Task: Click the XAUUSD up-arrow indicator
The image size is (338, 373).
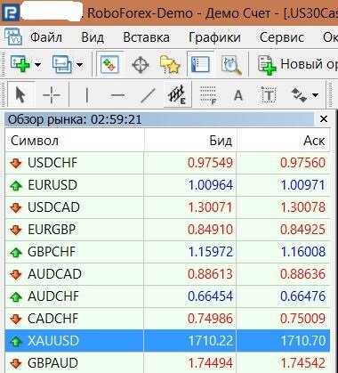Action: (16, 341)
